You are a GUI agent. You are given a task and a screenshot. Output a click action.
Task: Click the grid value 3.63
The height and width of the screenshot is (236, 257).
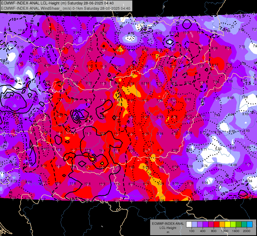tap(245, 114)
